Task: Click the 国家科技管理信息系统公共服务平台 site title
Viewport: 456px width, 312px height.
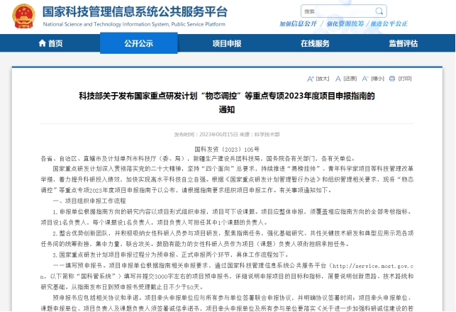Action: tap(135, 12)
